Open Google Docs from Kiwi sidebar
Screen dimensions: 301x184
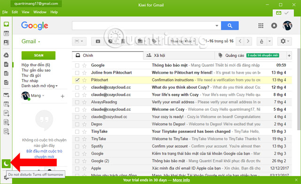(x=6, y=64)
